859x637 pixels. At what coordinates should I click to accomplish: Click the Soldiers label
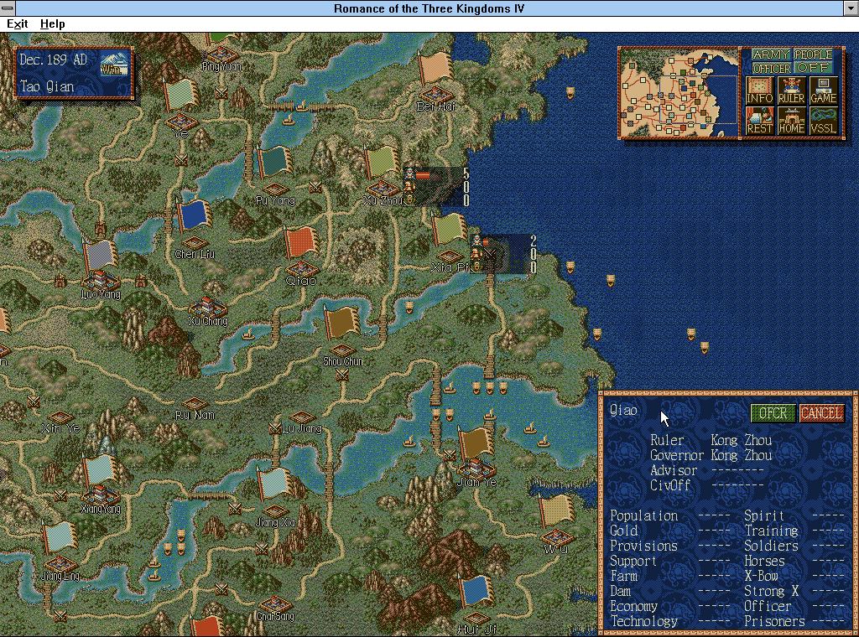click(771, 546)
